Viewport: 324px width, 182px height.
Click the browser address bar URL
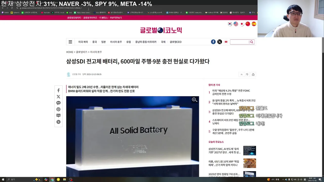51,8
